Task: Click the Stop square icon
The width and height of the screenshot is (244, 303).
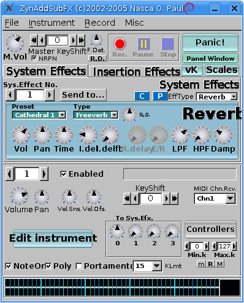Action: point(168,44)
